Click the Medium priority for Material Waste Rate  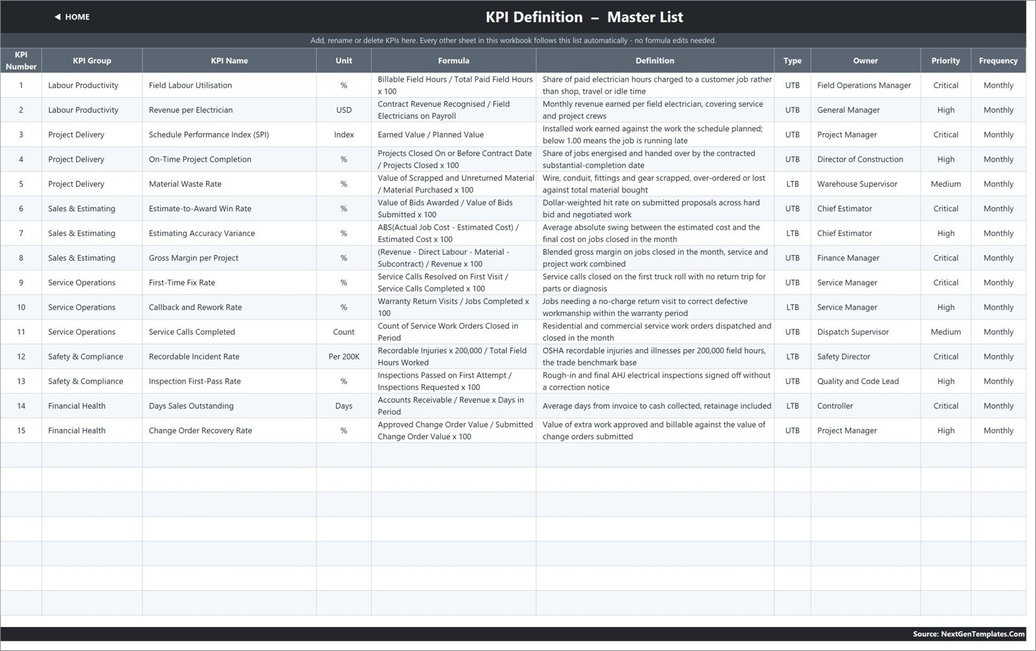[x=945, y=184]
